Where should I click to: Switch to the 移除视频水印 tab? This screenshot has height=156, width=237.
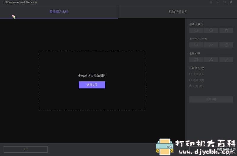coord(178,12)
